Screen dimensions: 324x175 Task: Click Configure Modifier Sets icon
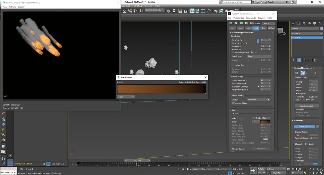(x=315, y=60)
